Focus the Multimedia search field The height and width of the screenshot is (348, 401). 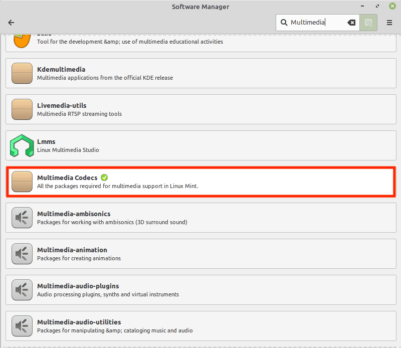[x=318, y=23]
